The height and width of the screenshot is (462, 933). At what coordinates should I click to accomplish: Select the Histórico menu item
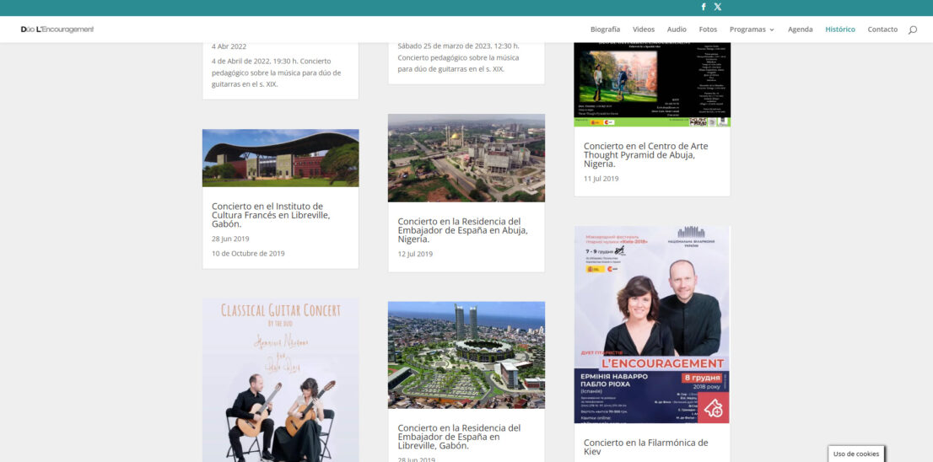pos(840,30)
